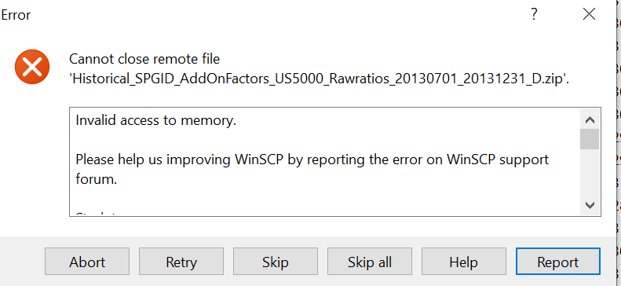Click the red error X icon
Screen dimensions: 621x286
click(x=32, y=67)
